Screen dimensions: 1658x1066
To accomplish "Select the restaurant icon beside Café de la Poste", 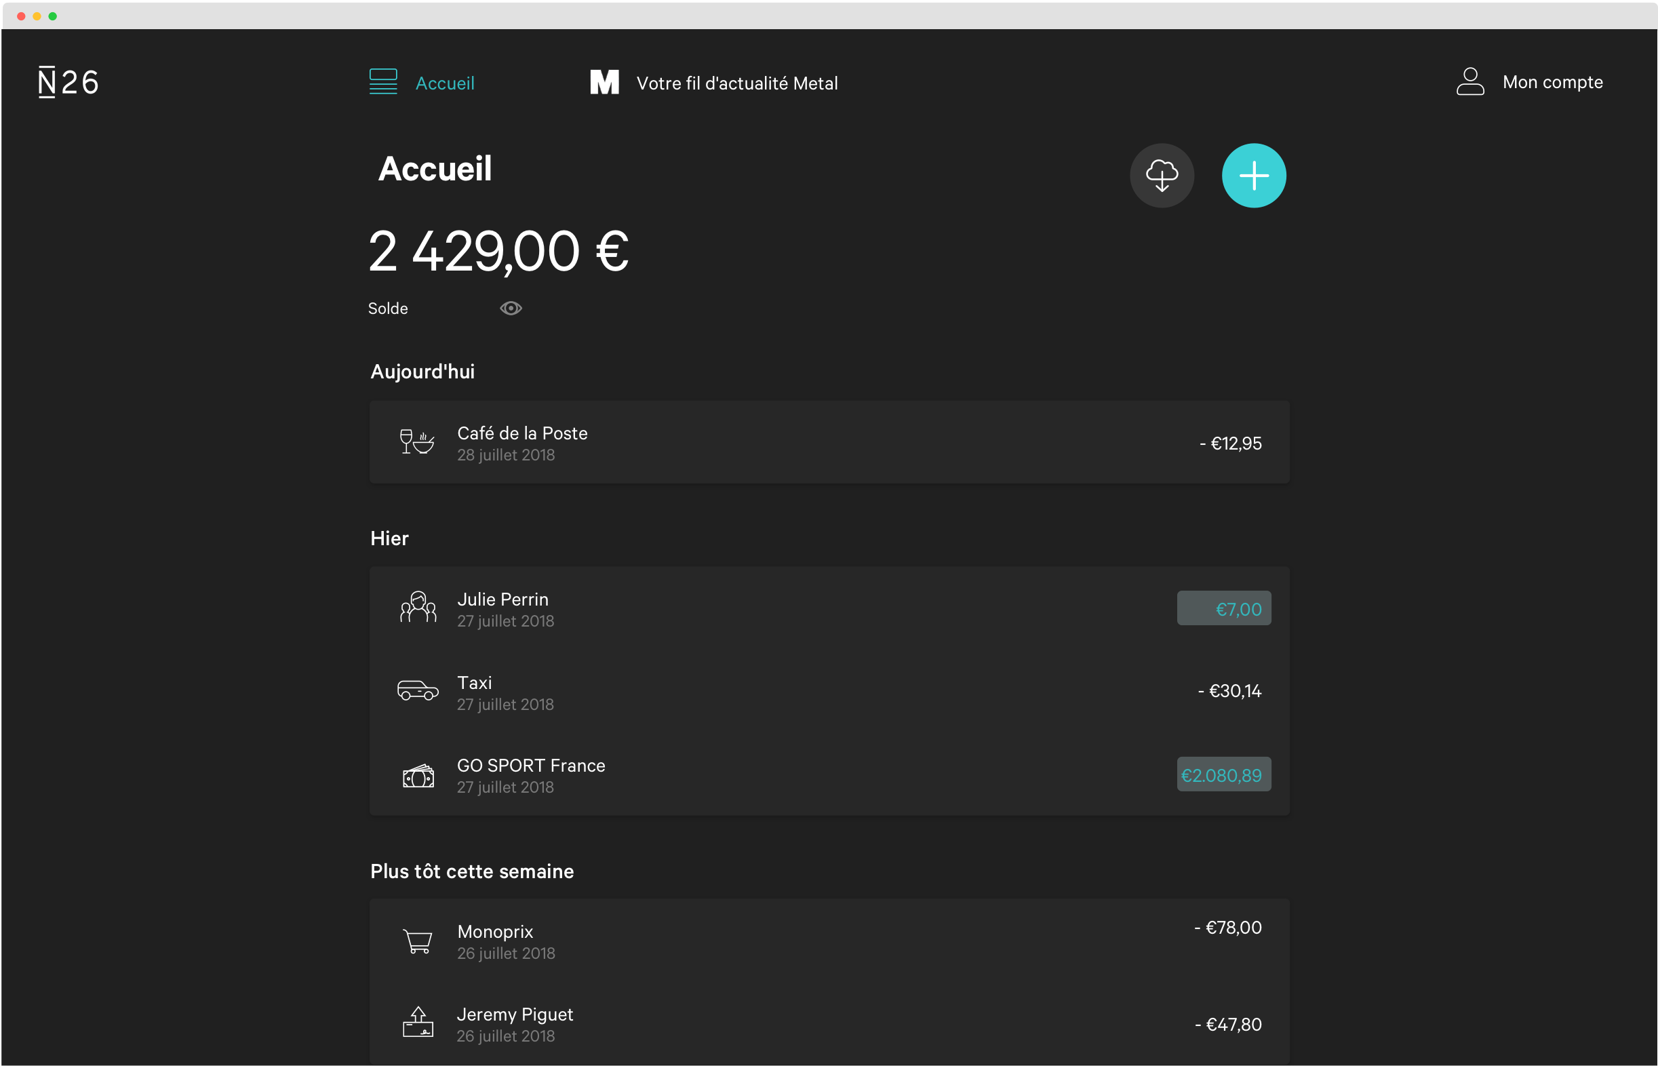I will tap(417, 442).
